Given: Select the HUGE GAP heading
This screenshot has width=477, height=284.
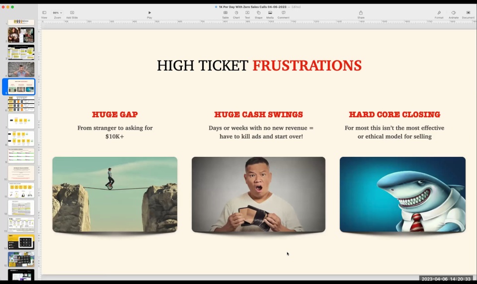Looking at the screenshot, I should tap(115, 114).
